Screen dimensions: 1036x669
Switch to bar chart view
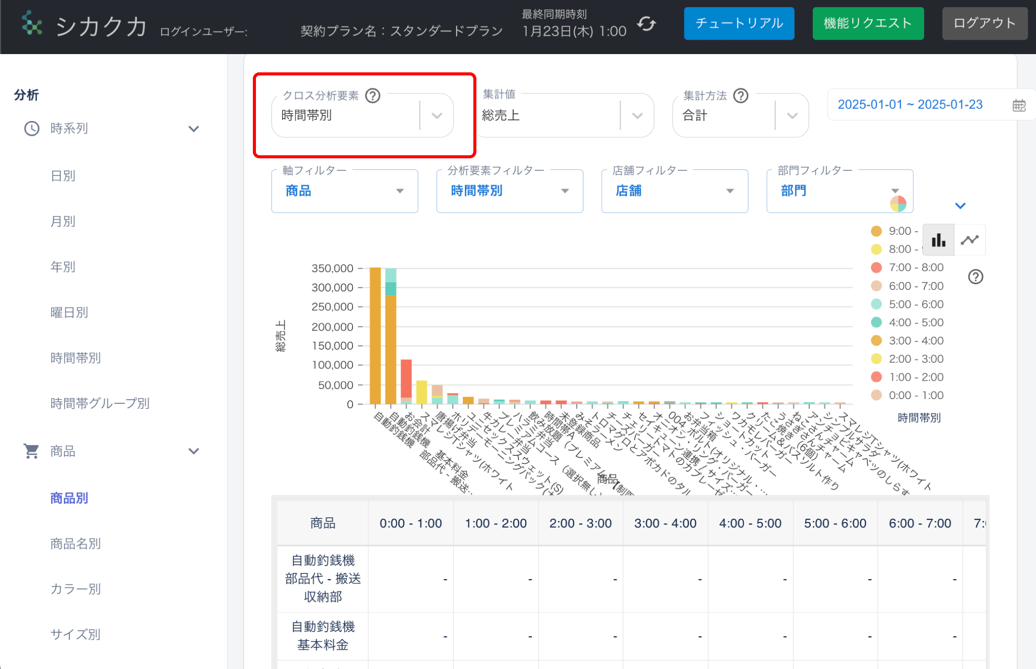pyautogui.click(x=938, y=240)
